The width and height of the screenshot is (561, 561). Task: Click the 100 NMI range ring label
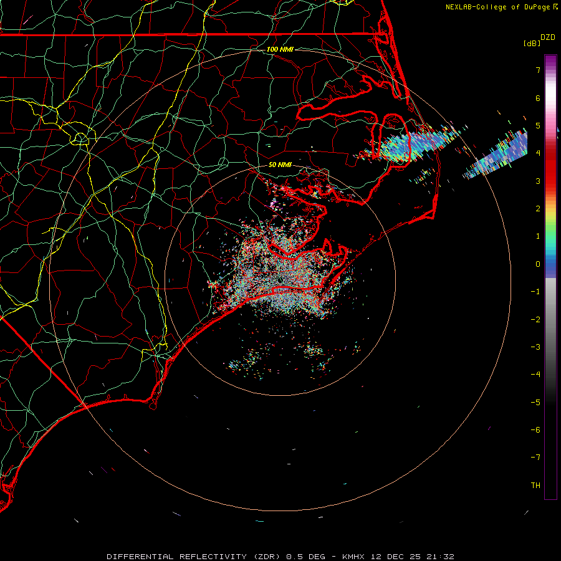click(280, 49)
